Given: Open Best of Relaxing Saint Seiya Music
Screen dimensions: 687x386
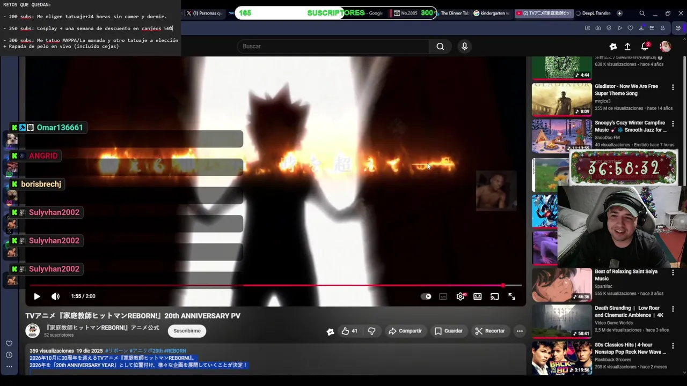Looking at the screenshot, I should coord(626,275).
